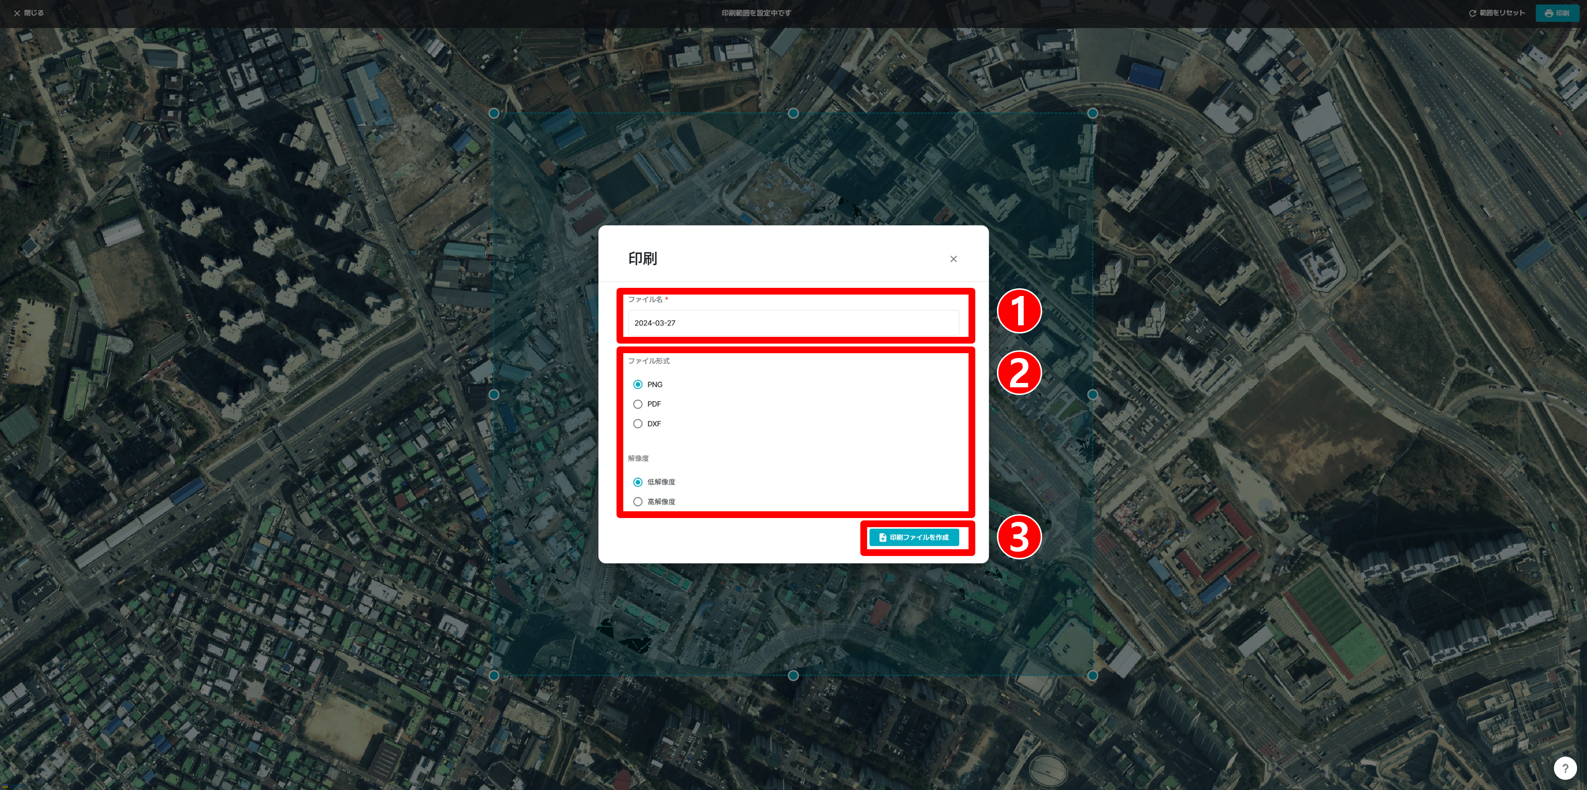The width and height of the screenshot is (1587, 790).
Task: Click top-left print range corner handle
Action: (494, 113)
